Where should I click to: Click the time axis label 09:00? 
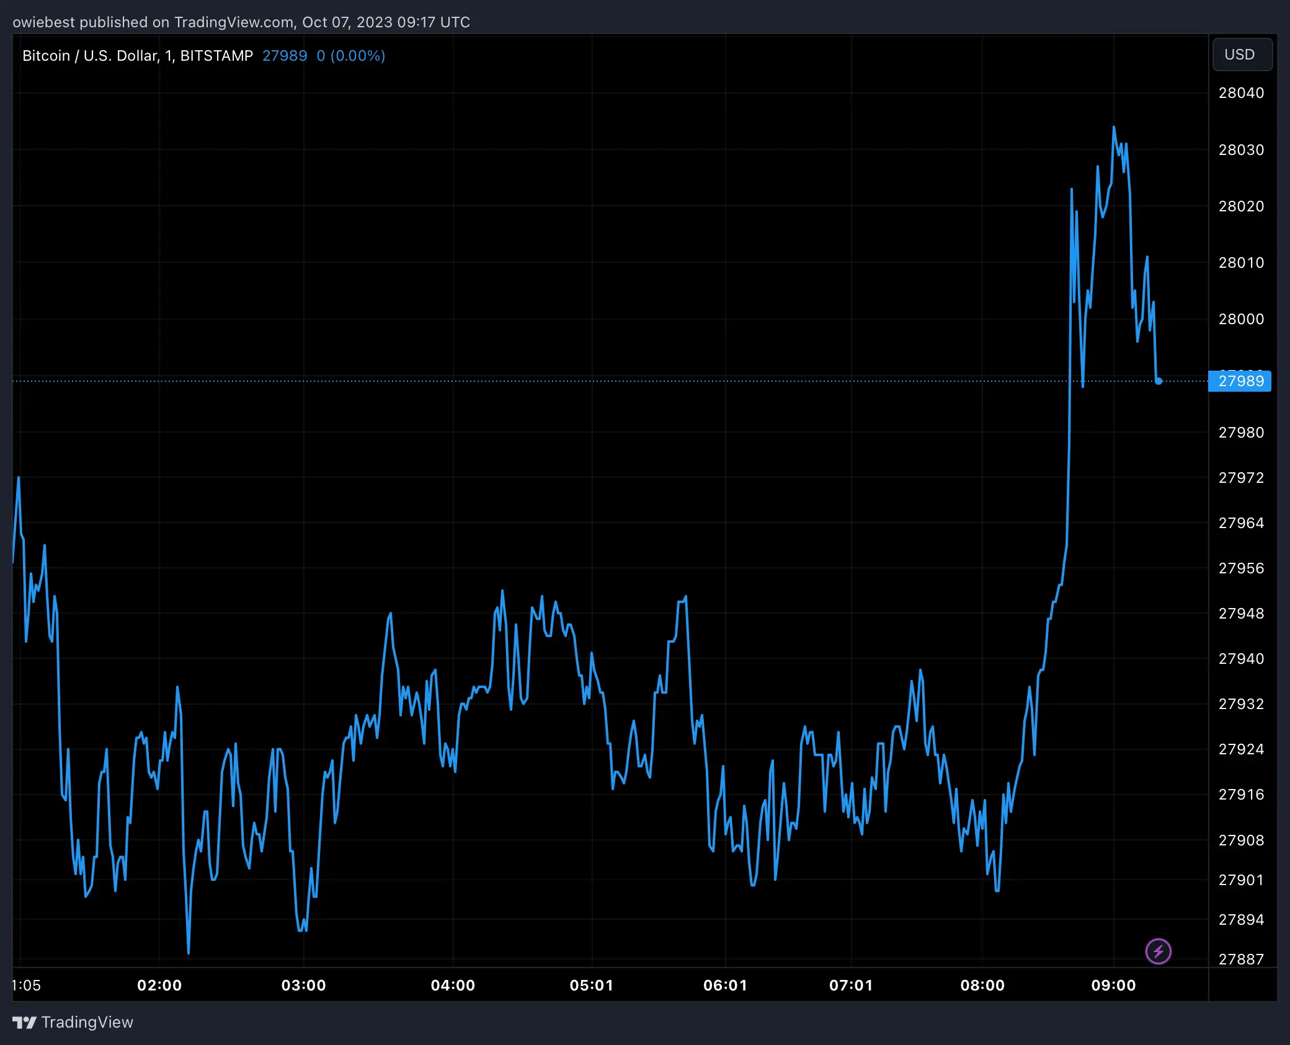tap(1114, 985)
